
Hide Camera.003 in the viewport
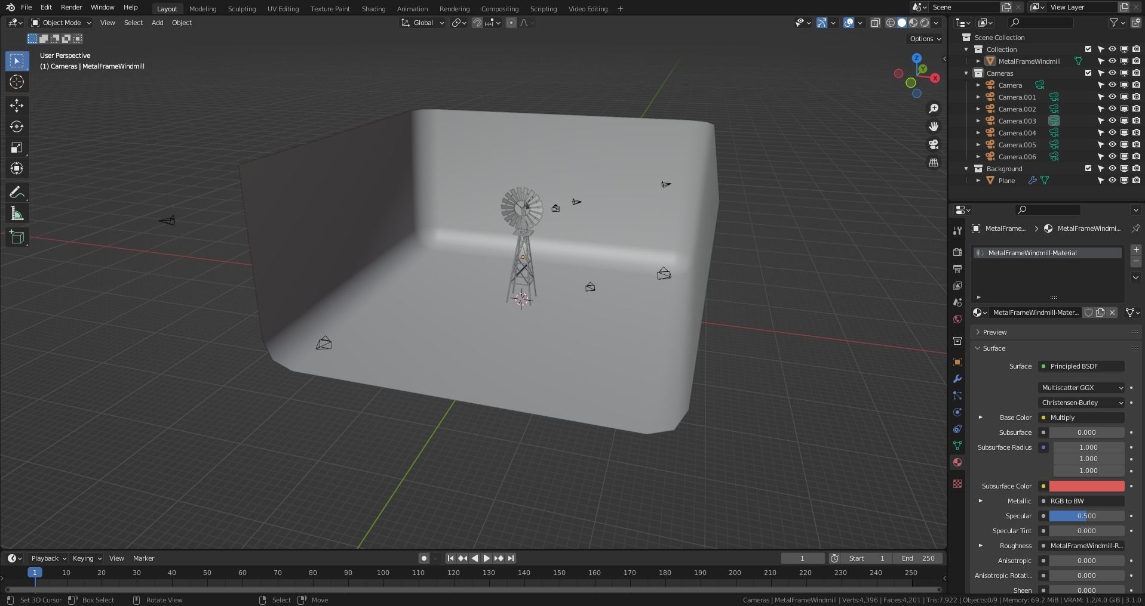(x=1112, y=121)
